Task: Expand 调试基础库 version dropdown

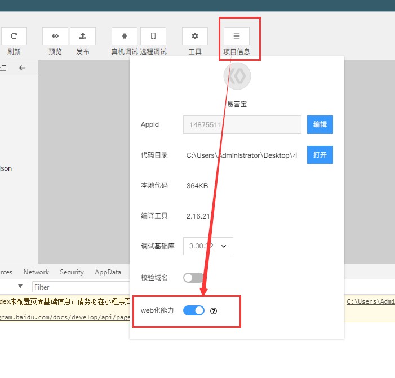Action: pos(208,246)
